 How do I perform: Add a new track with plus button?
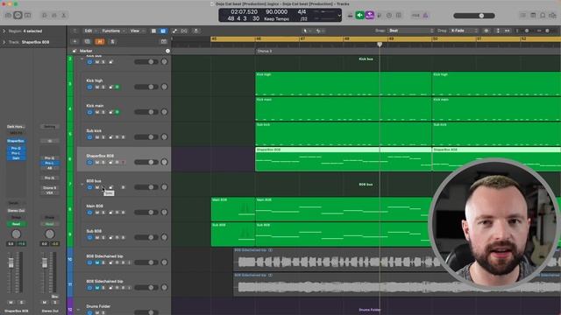[75, 42]
